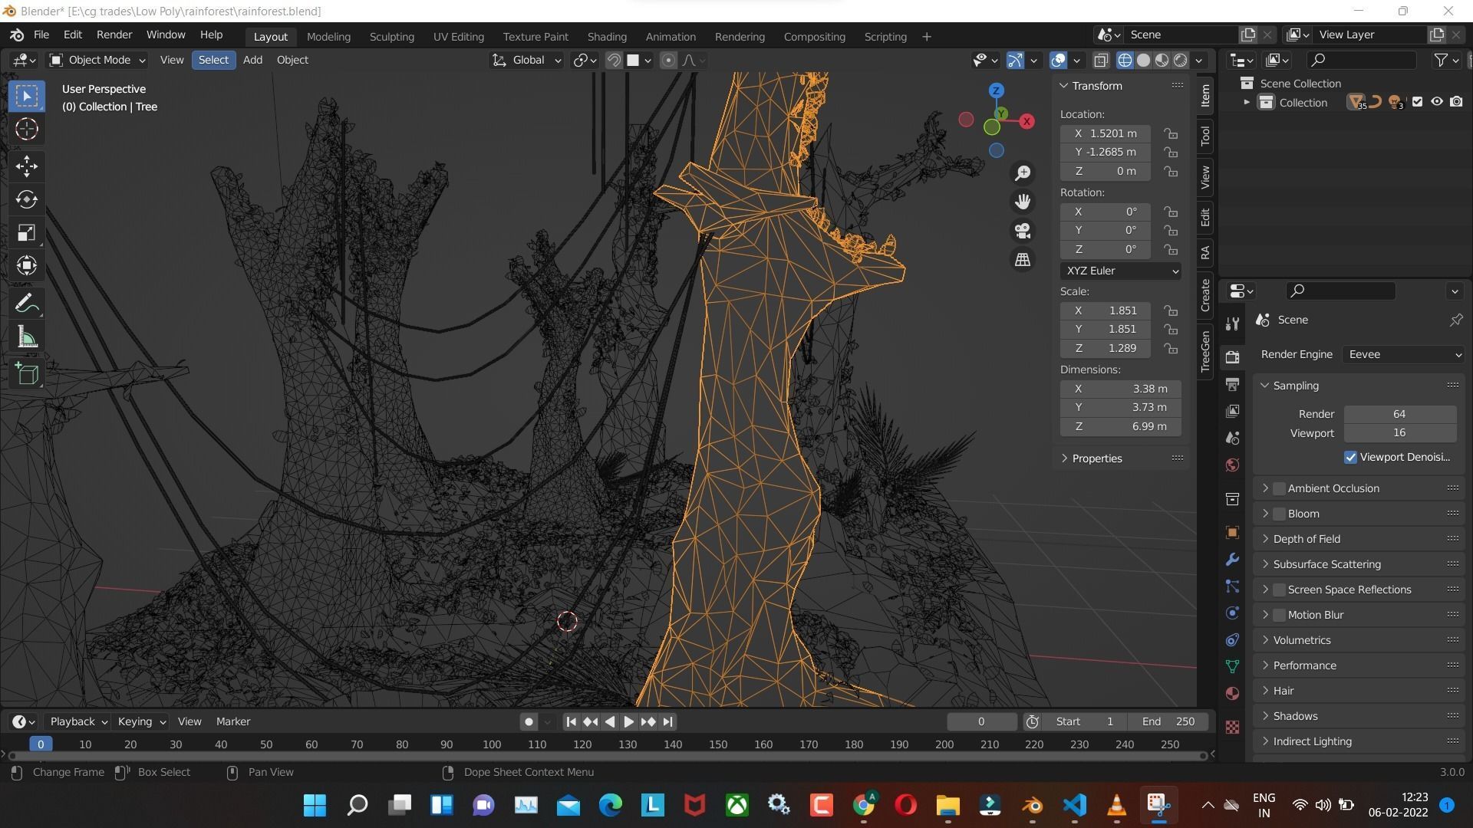Open the World properties tab icon
1473x828 pixels.
[1232, 465]
